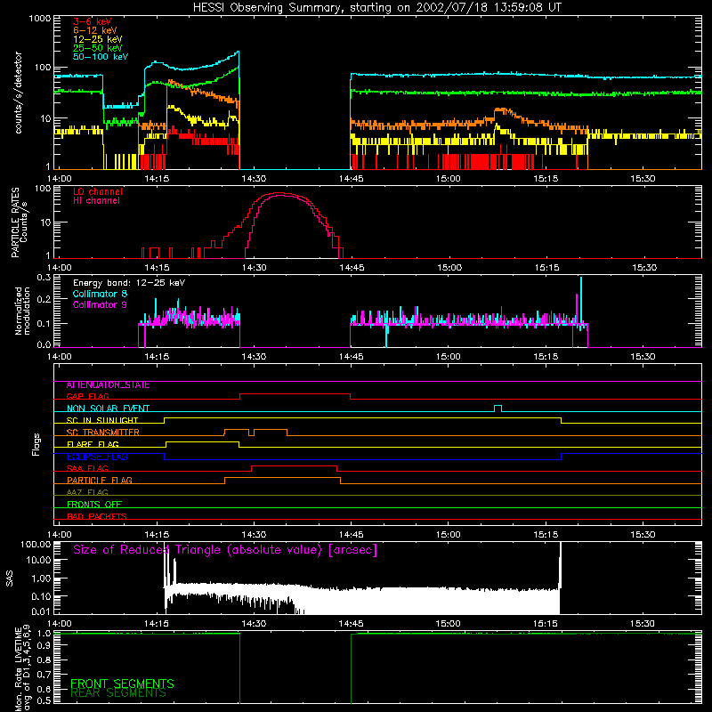Click the PARTICLE_FLAG label
Screen dimensions: 712x712
click(100, 481)
